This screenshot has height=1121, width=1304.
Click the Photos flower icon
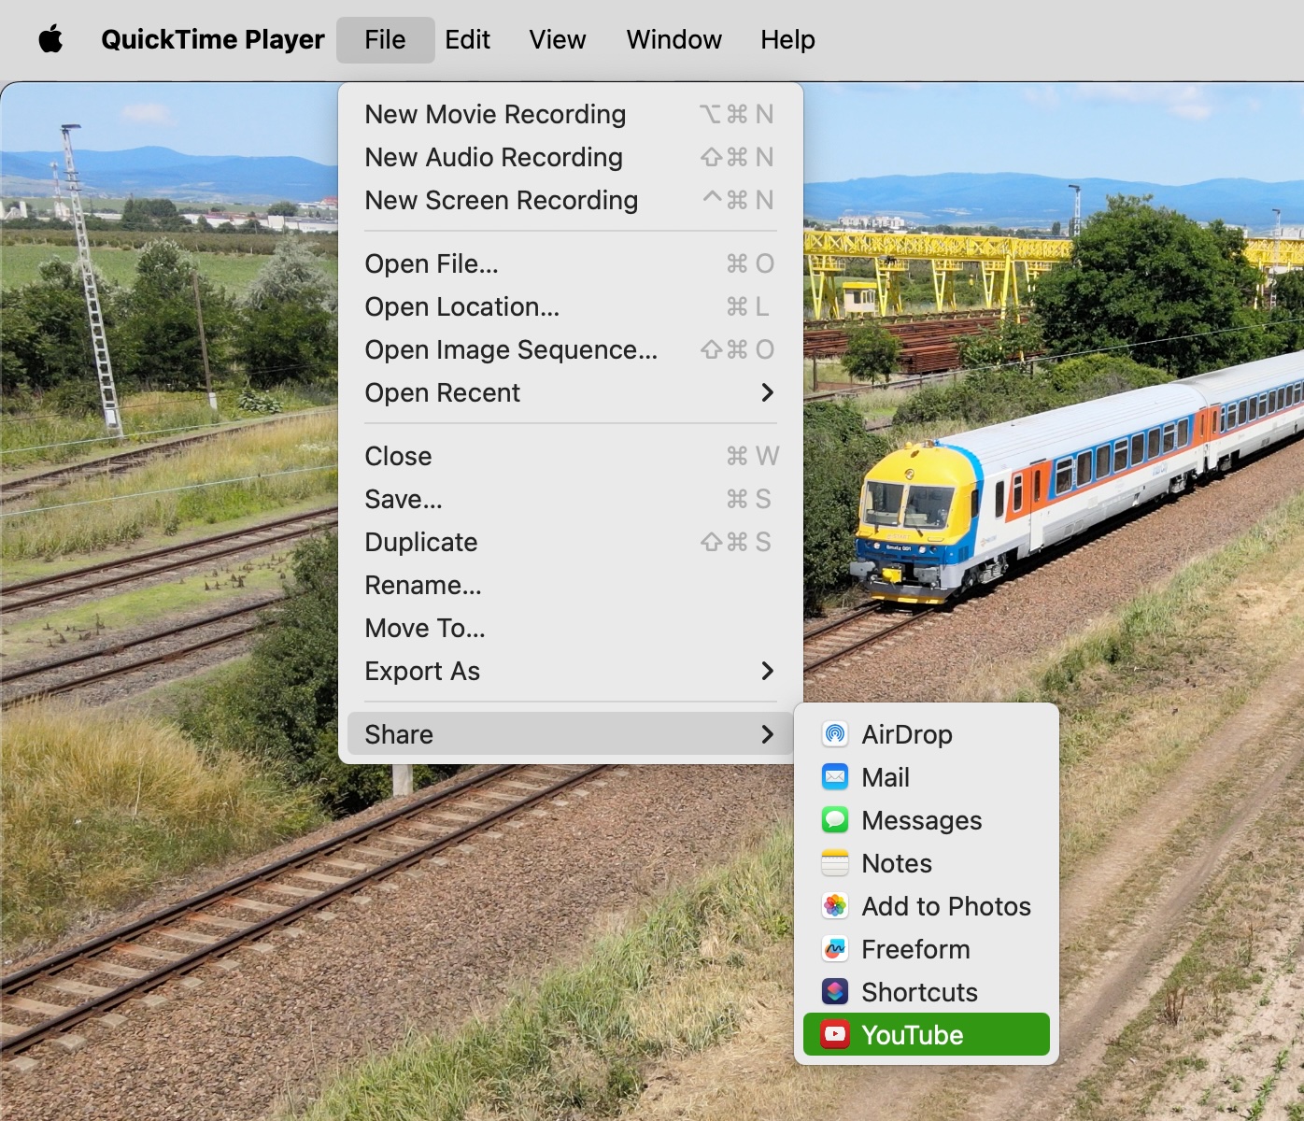click(835, 906)
